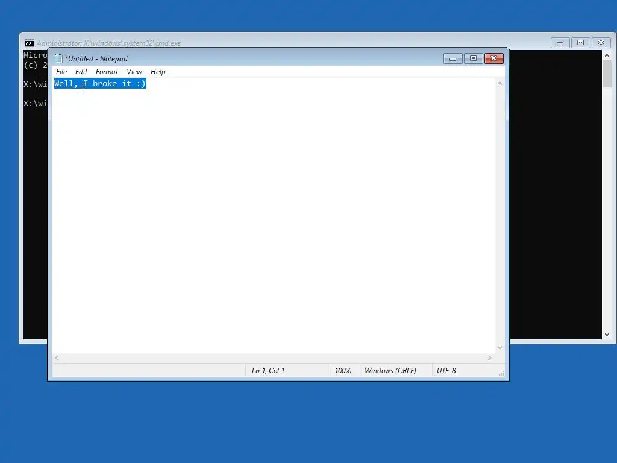Click the "*Untitled - Notepad" title text
Screen dimensions: 617x463
point(96,59)
